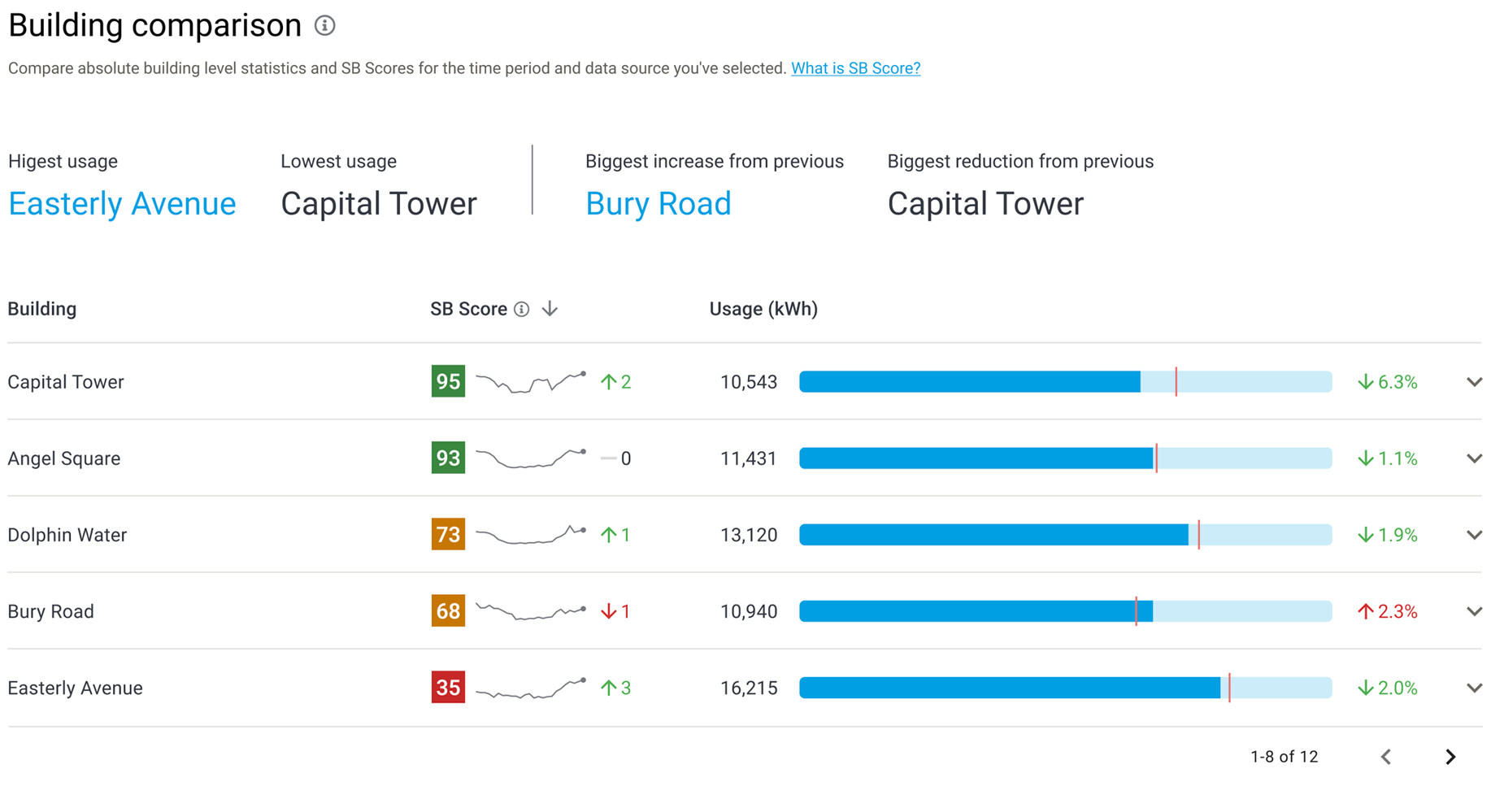Open the Building comparison info icon
1491x786 pixels.
324,26
